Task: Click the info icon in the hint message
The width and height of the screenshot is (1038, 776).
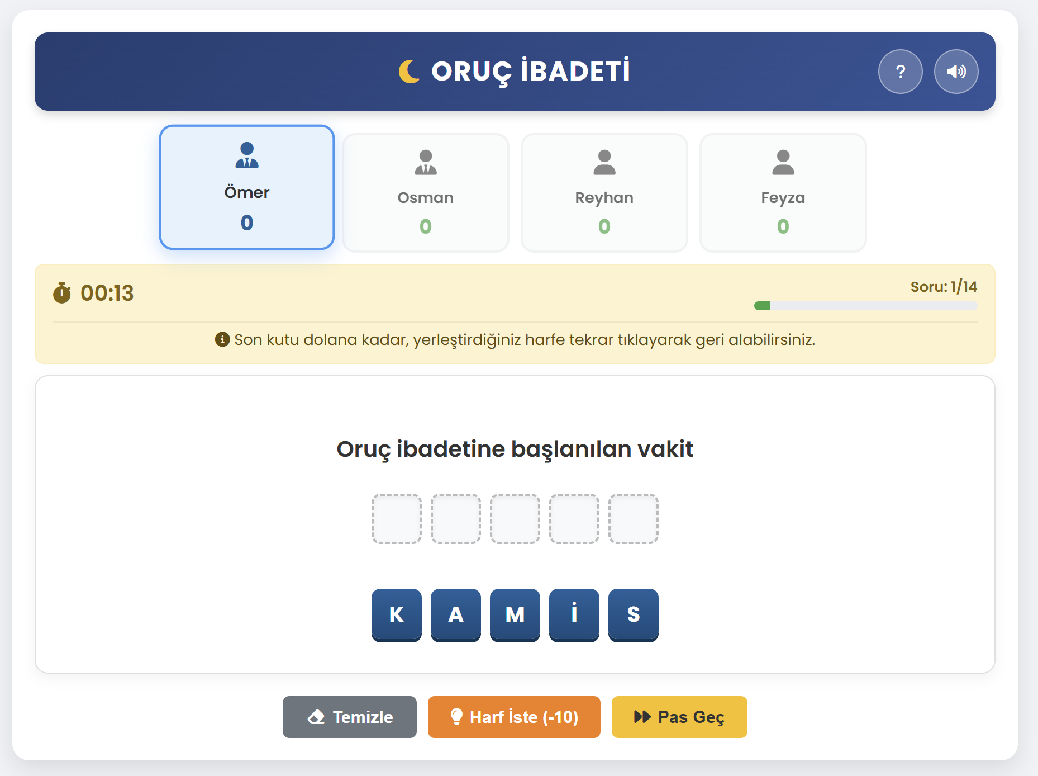Action: (x=222, y=339)
